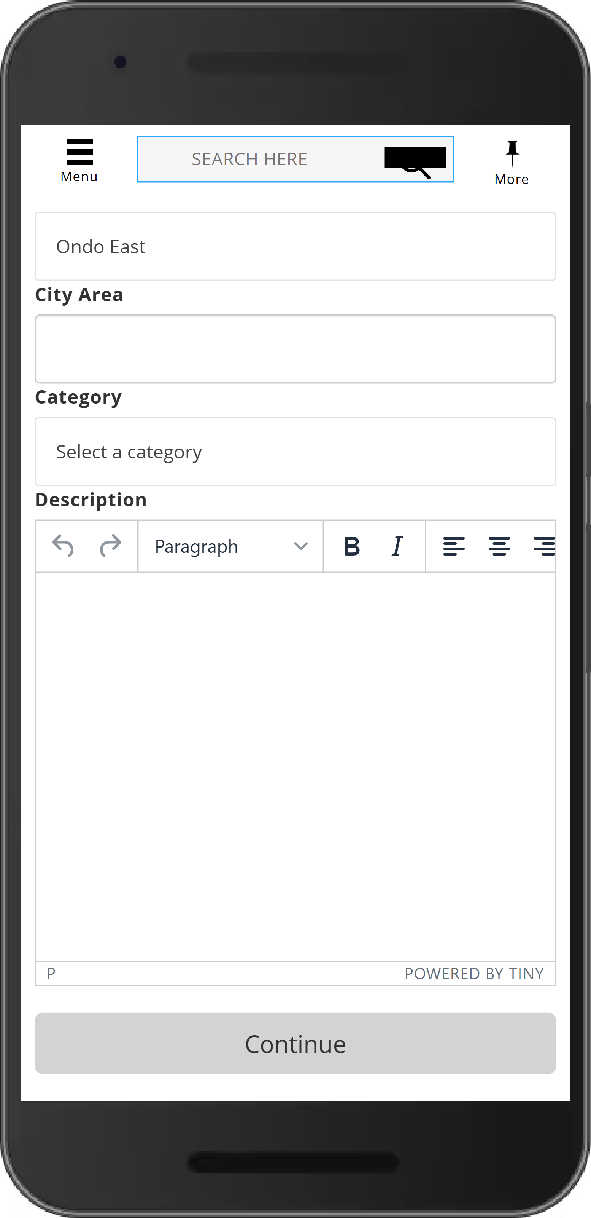Tap the More pin icon
591x1218 pixels.
(x=512, y=154)
